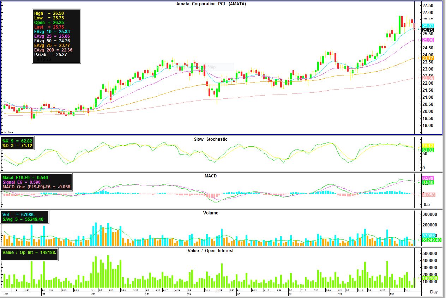Click the 500000 label on the Value axis

point(430,254)
